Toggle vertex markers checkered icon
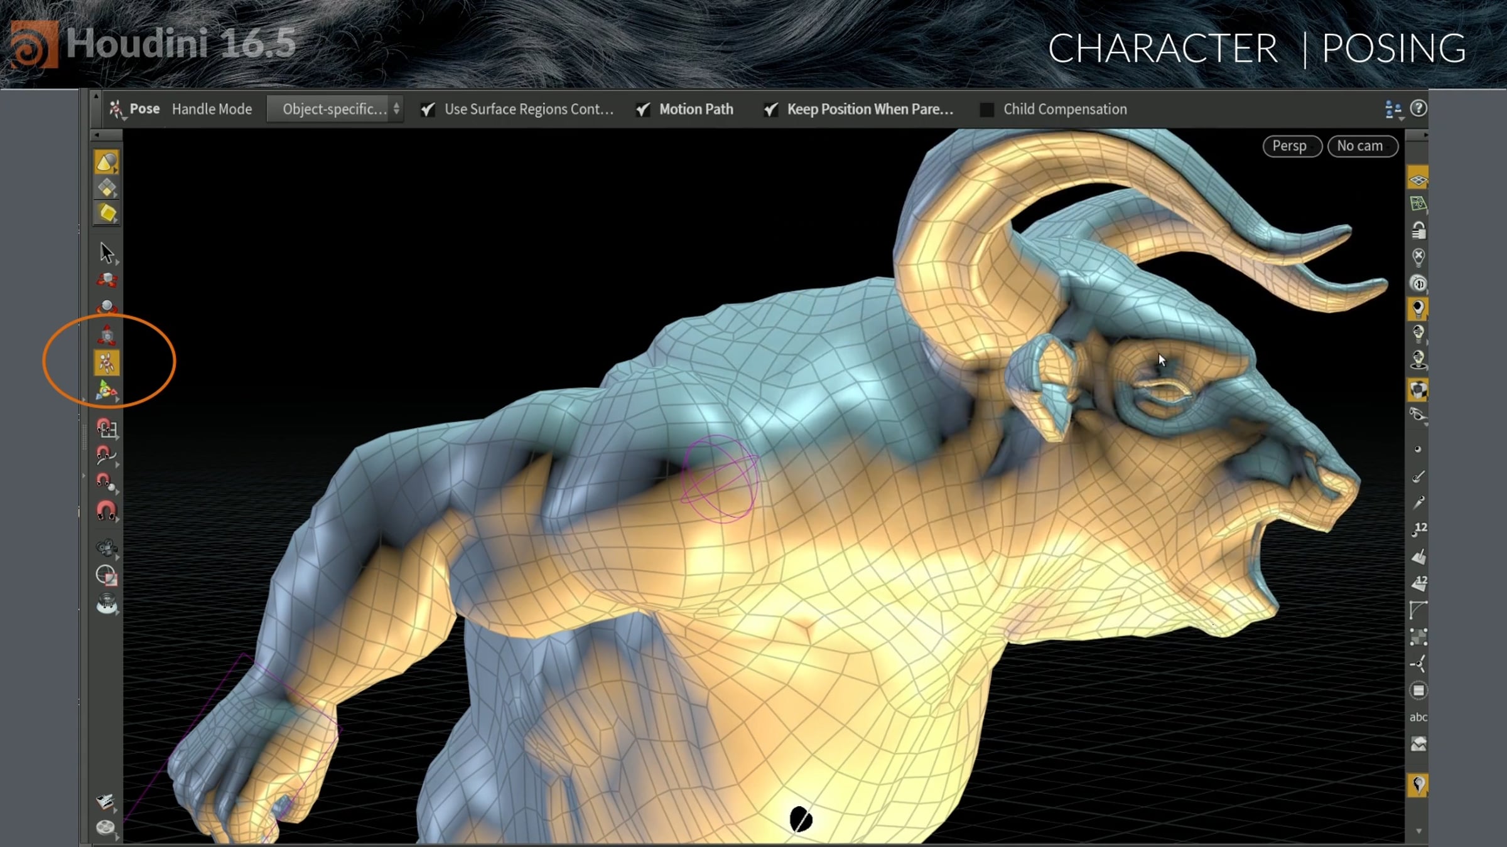The width and height of the screenshot is (1507, 847). coord(1418,637)
